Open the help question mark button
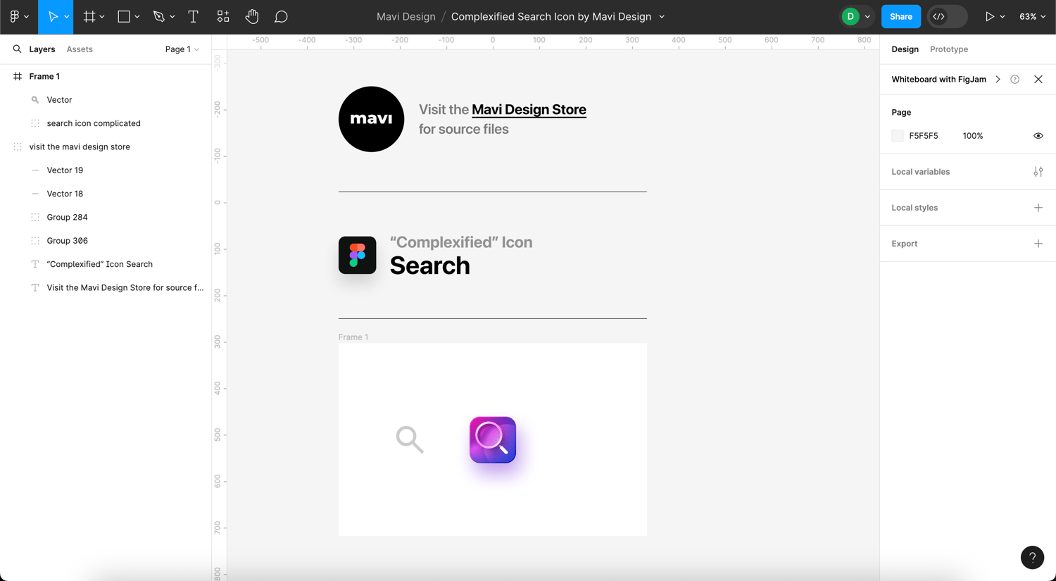Screen dimensions: 1056x581 [1032, 558]
